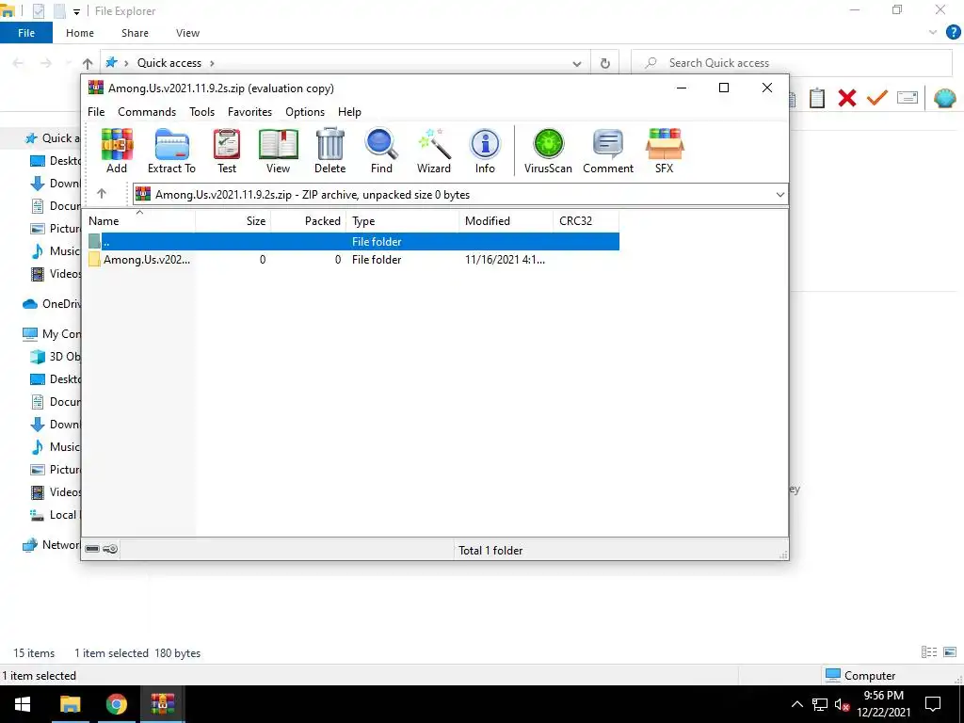Sort by Type column header

click(402, 220)
